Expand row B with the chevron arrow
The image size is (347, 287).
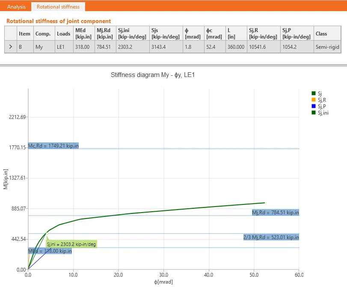pyautogui.click(x=11, y=47)
